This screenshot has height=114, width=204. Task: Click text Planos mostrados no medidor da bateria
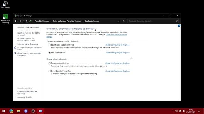coord(62,41)
